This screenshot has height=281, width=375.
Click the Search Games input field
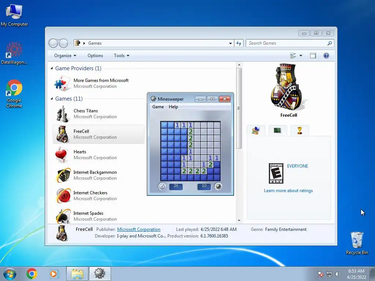pos(287,43)
